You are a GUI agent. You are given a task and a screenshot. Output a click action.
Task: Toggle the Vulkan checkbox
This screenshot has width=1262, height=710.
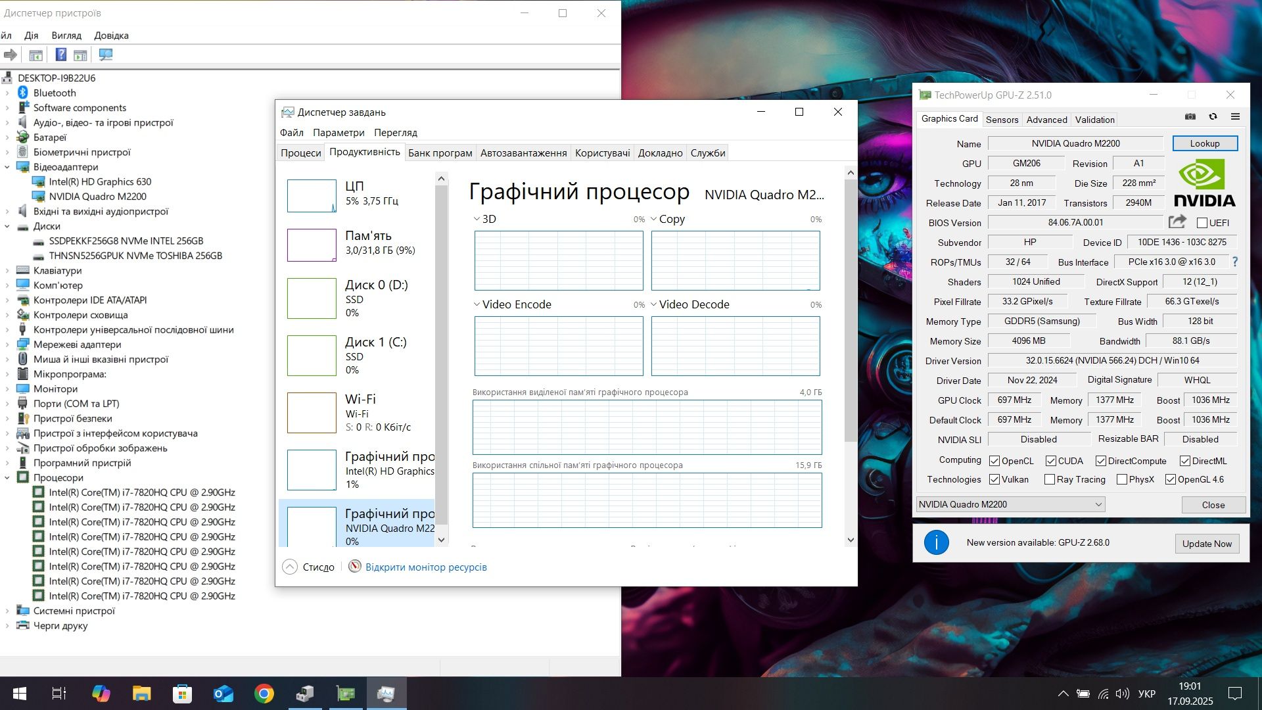994,479
